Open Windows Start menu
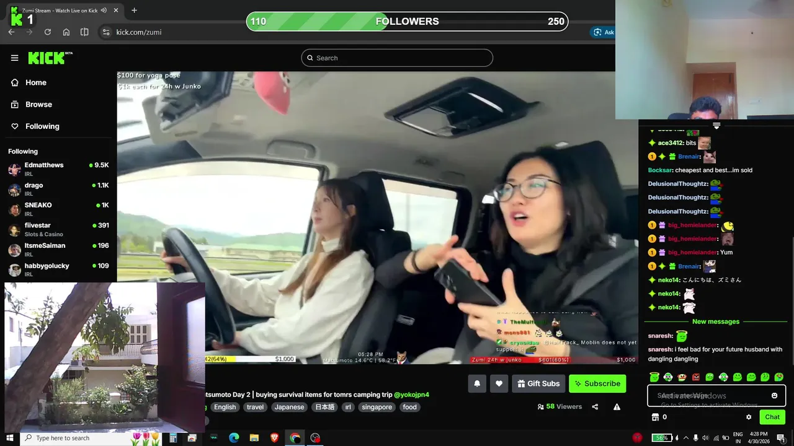794x446 pixels. coord(10,438)
